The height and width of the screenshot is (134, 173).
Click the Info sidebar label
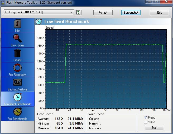[17, 31]
